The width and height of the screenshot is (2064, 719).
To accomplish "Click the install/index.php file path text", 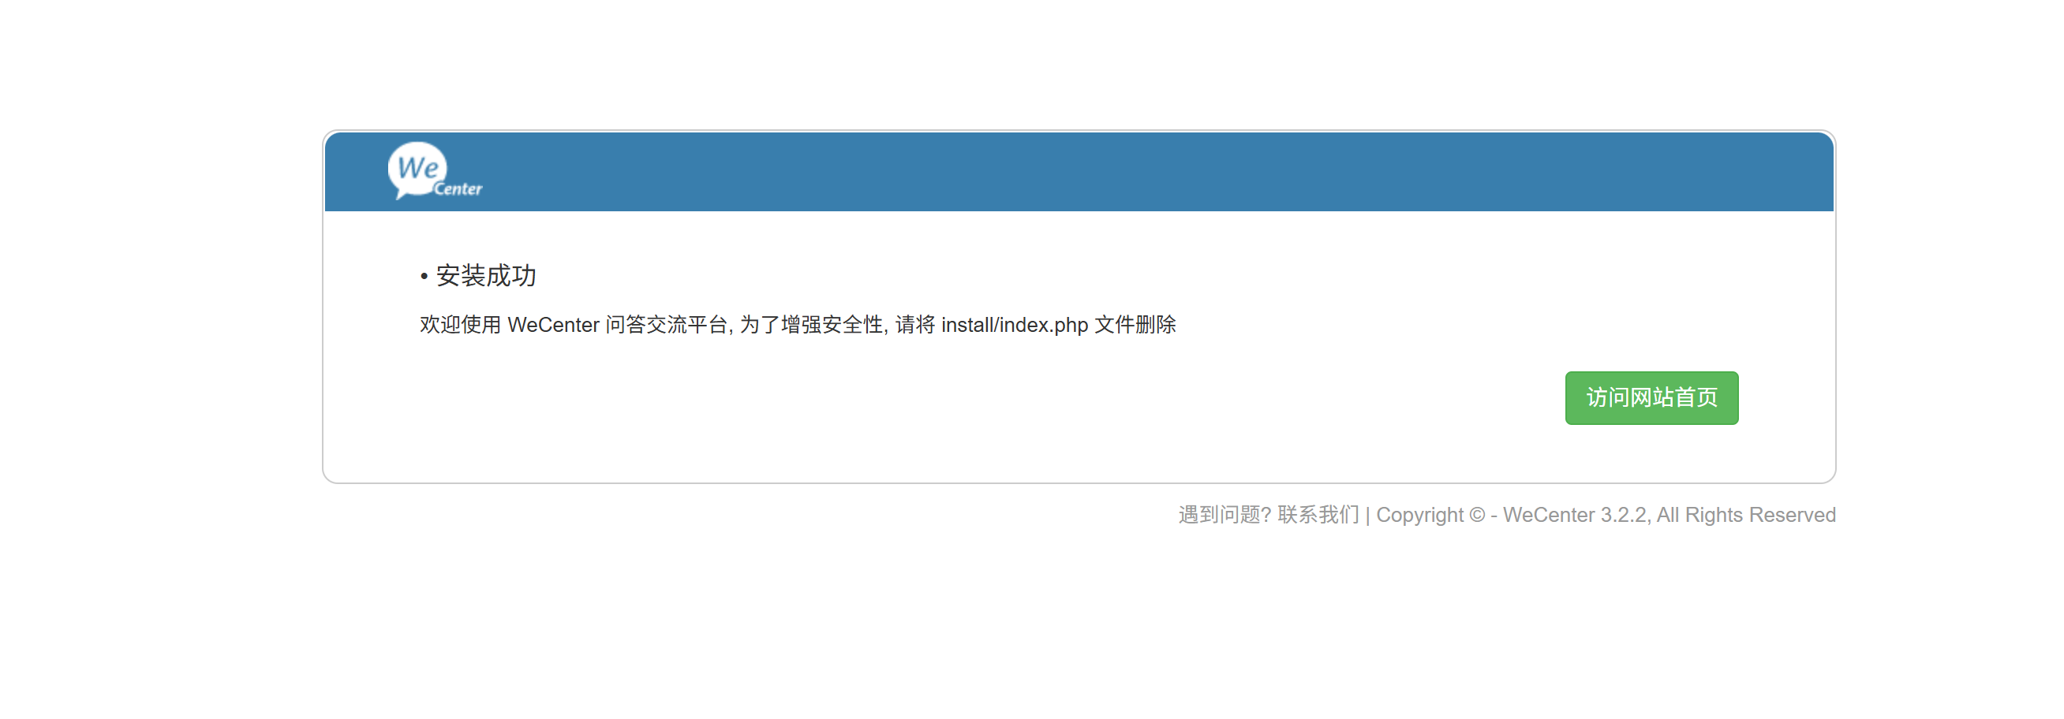I will (x=1014, y=325).
